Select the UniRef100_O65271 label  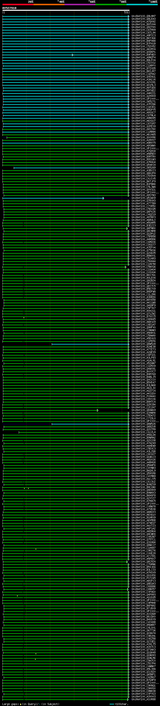click(143, 101)
